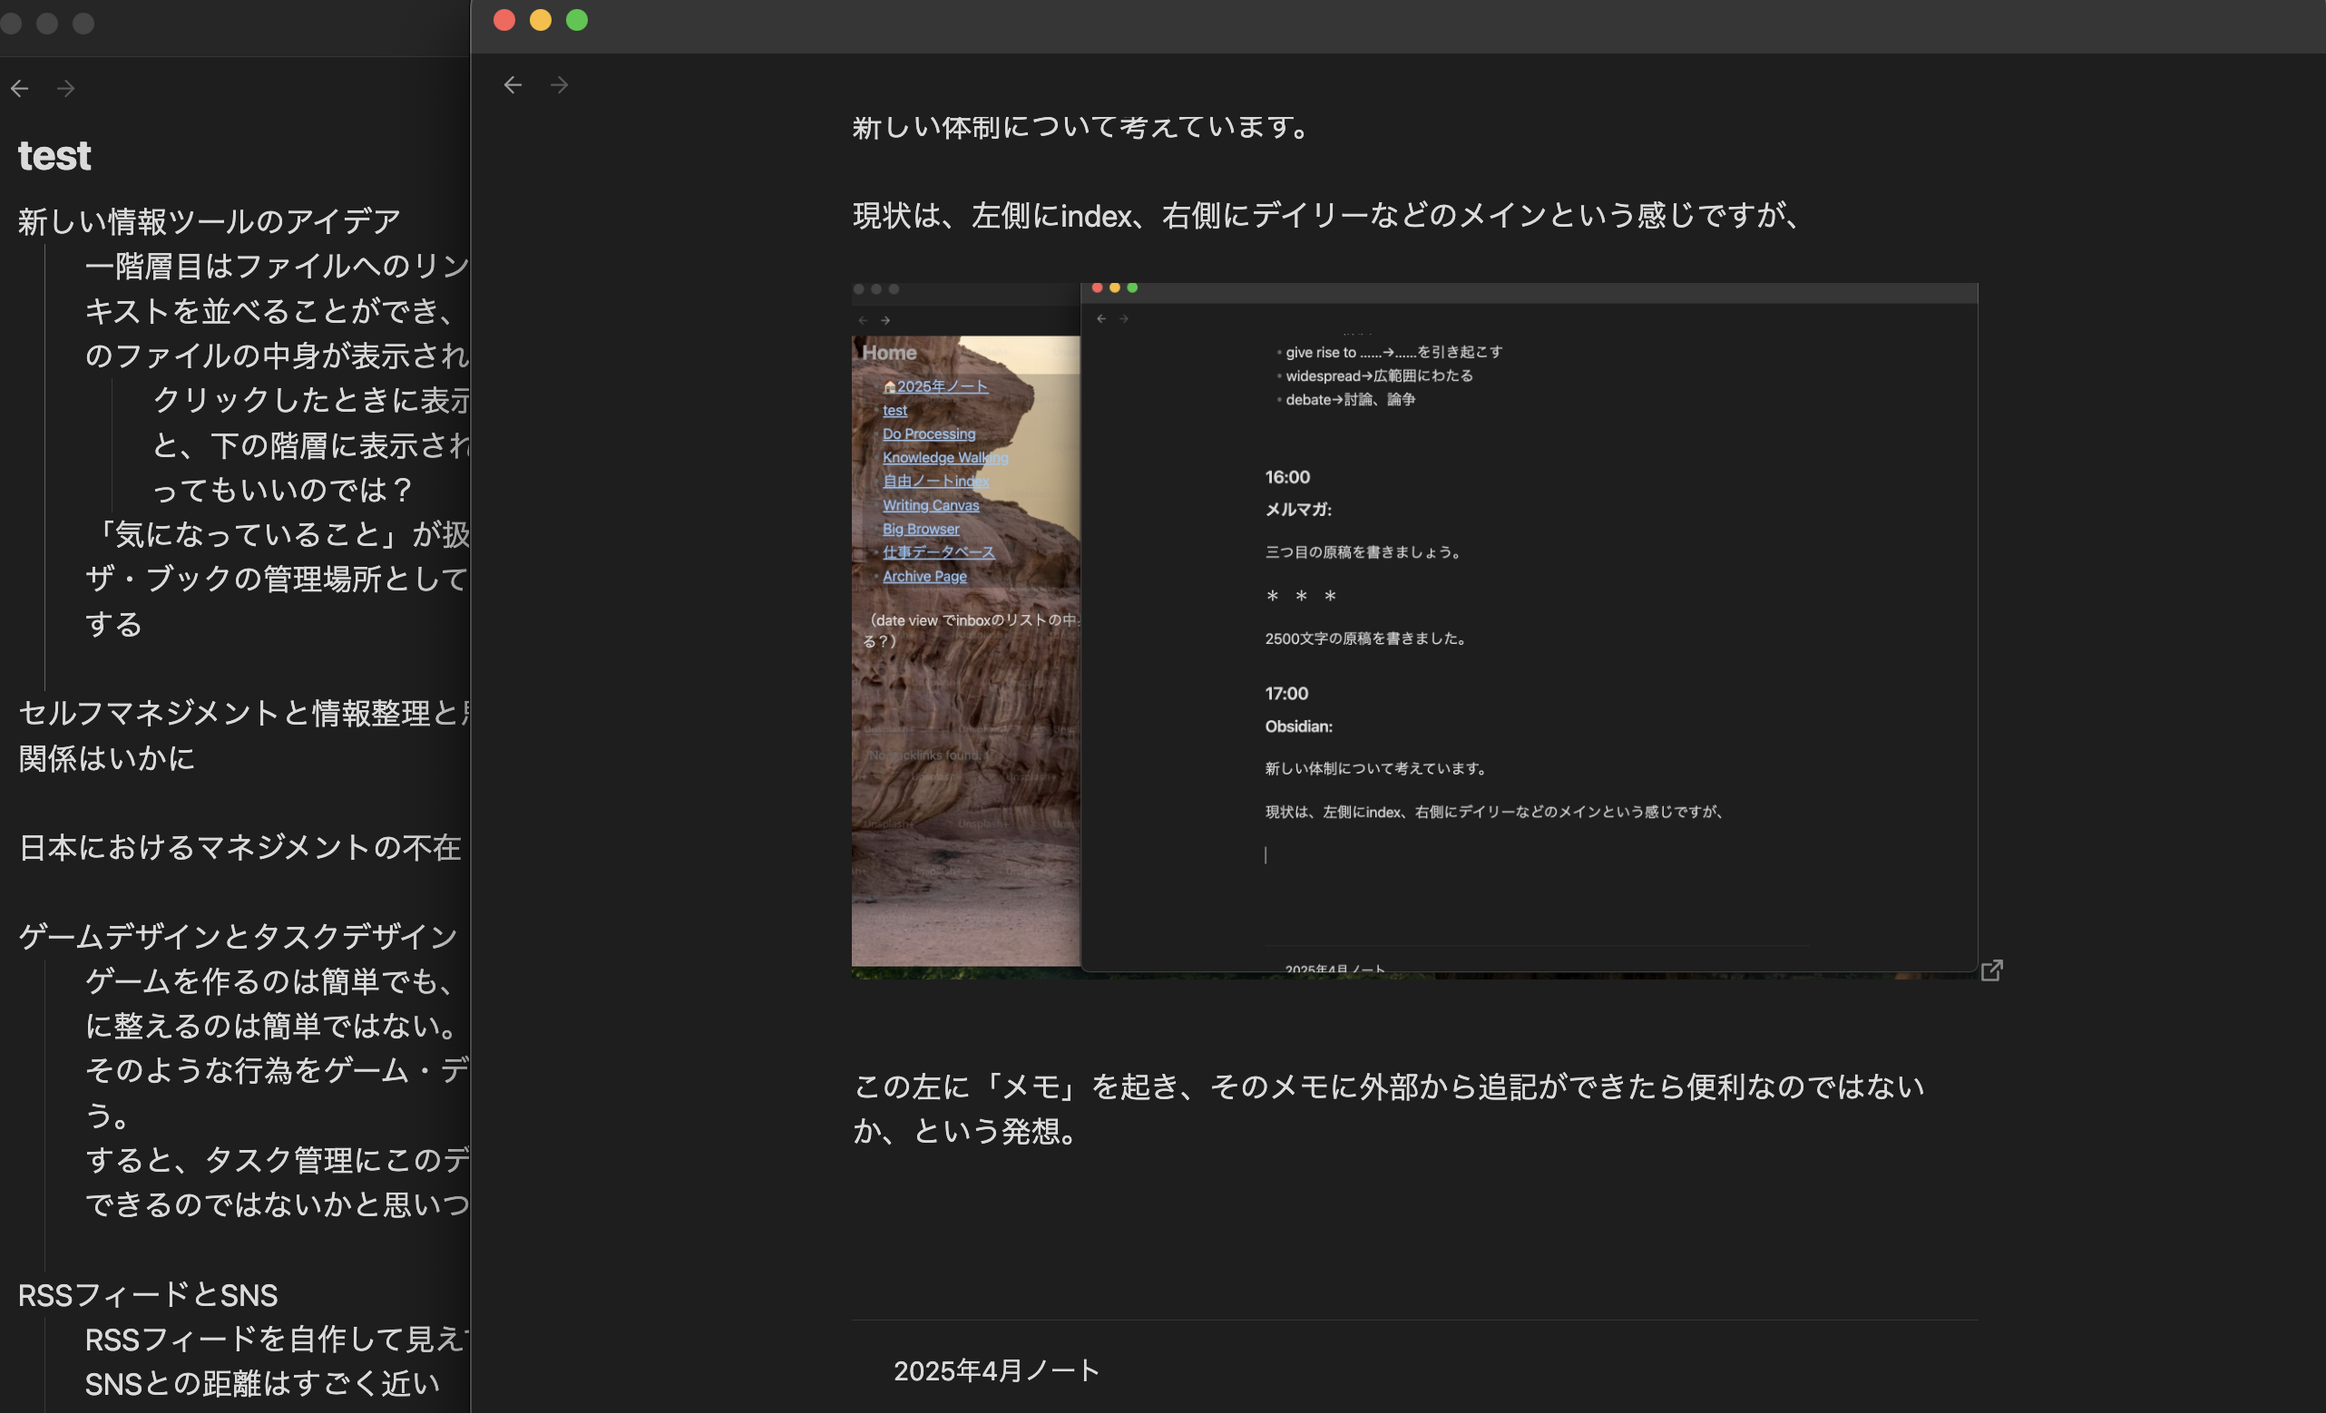Click the forward arrow inside the Home window capture
Image resolution: width=2326 pixels, height=1413 pixels.
(x=885, y=319)
